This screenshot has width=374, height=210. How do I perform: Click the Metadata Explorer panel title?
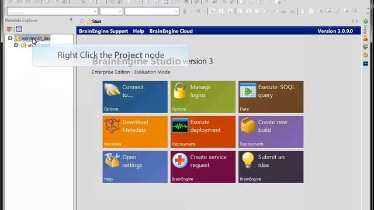click(x=21, y=20)
